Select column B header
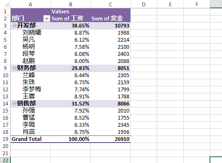The height and width of the screenshot is (163, 222). point(71,4)
